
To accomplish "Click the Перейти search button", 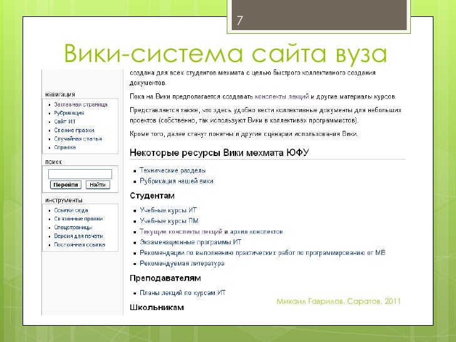I will [x=65, y=185].
